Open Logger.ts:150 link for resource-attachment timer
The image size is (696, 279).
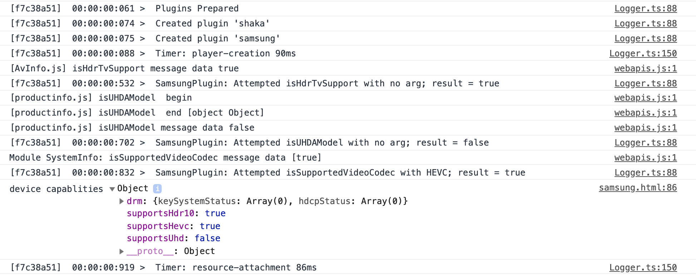(x=643, y=268)
